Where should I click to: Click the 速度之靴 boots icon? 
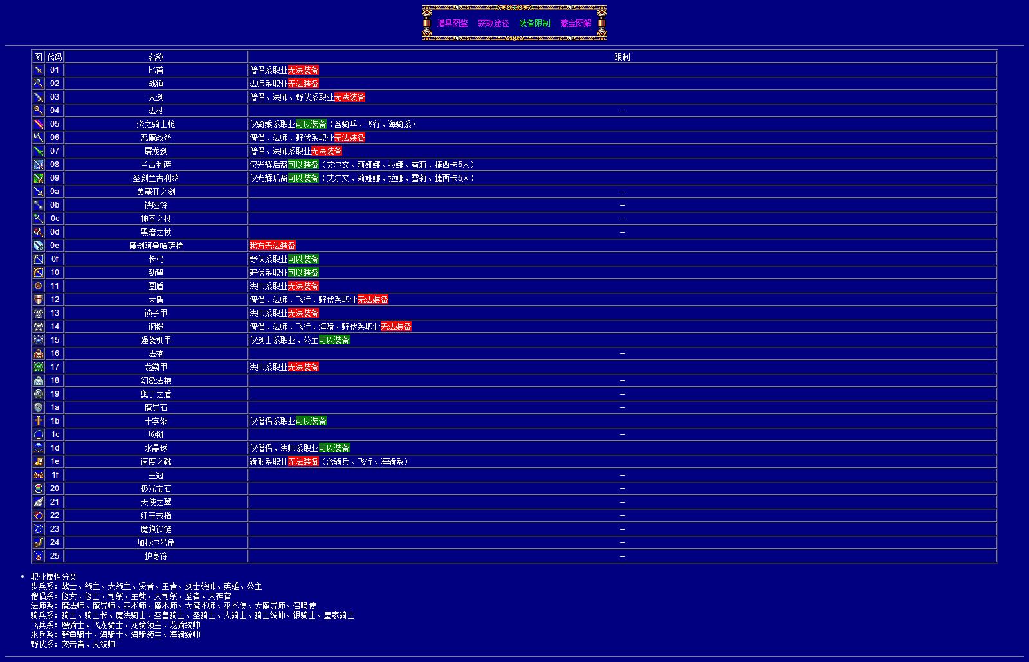click(39, 461)
